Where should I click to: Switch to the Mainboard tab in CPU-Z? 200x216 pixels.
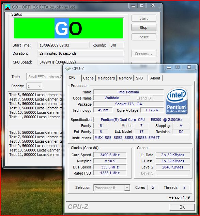pyautogui.click(x=106, y=78)
